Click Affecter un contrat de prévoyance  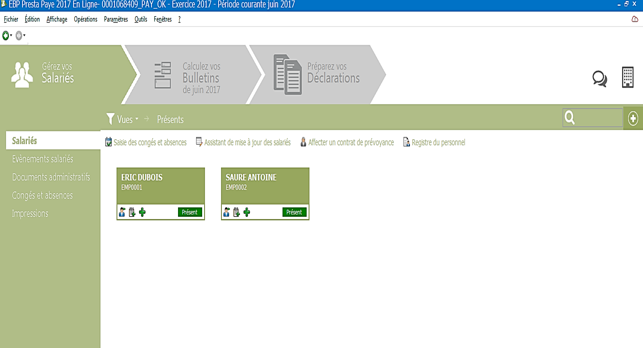click(x=351, y=142)
